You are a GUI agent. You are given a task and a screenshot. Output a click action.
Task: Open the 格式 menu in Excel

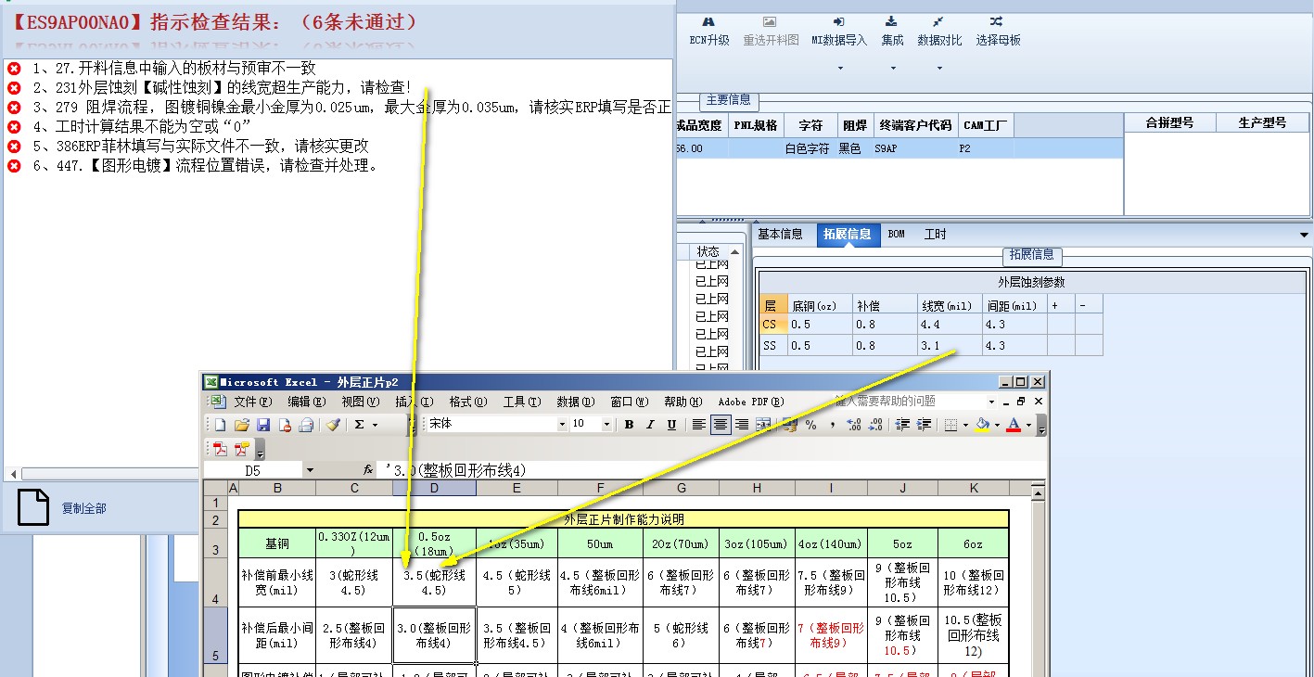point(467,402)
